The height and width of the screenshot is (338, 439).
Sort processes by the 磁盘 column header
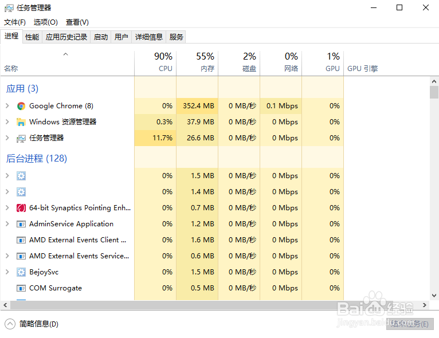(x=239, y=63)
